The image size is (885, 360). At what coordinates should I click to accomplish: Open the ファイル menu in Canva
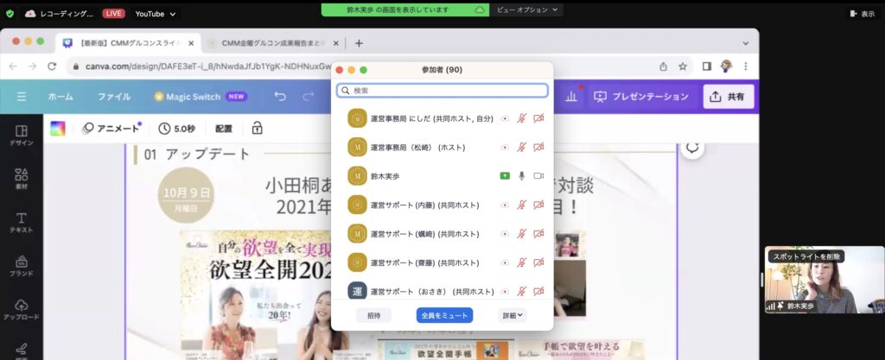(x=114, y=97)
